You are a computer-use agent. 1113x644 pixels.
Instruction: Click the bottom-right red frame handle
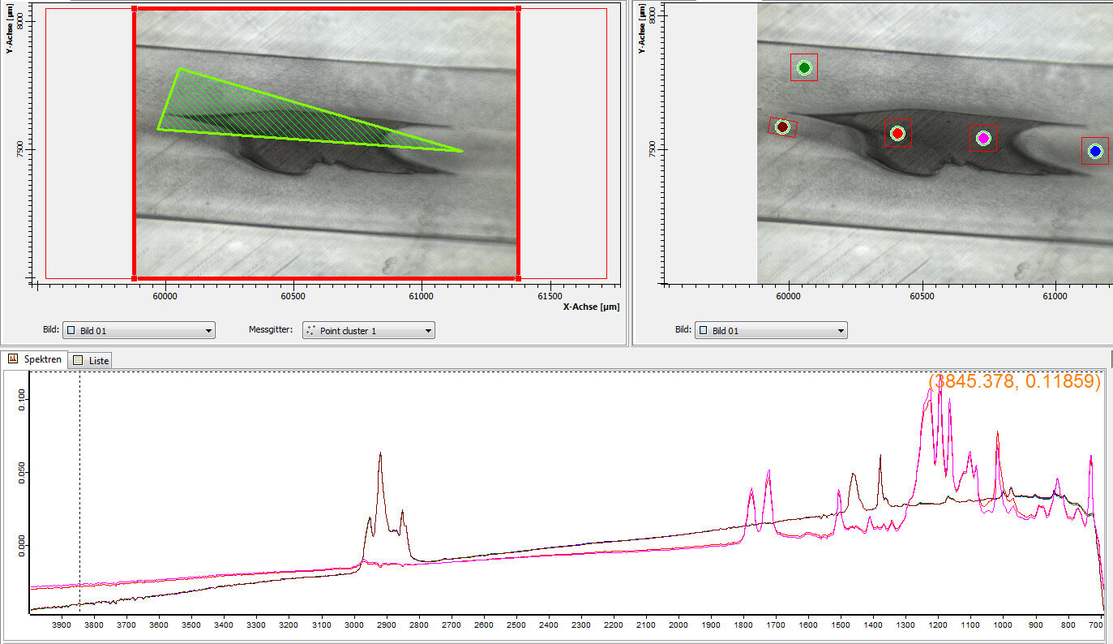coord(518,277)
